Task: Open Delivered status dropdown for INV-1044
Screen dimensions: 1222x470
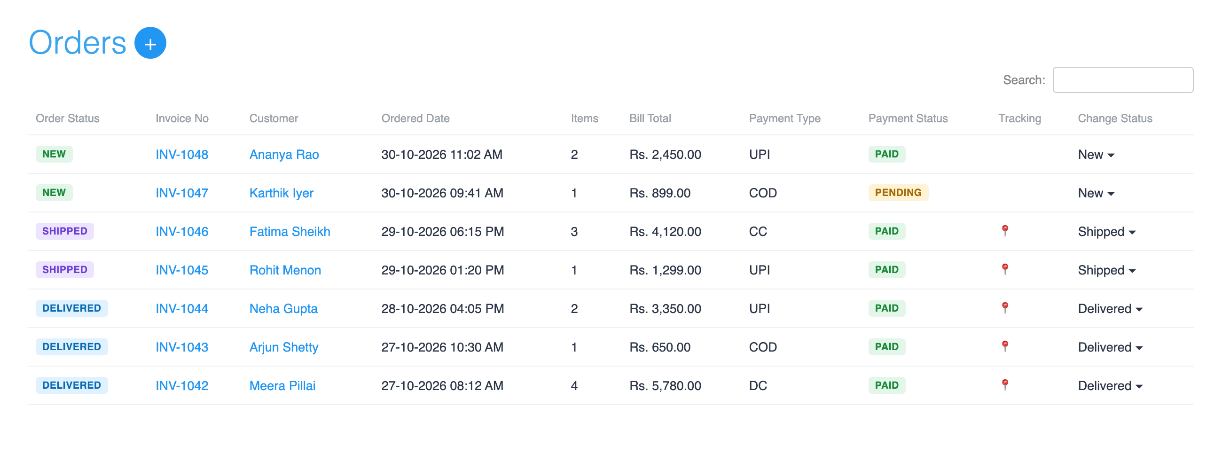Action: (1110, 309)
